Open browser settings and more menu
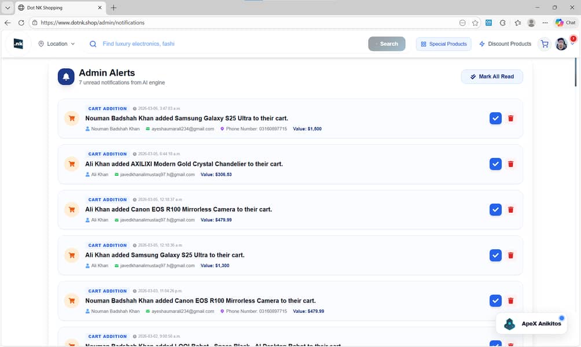This screenshot has width=581, height=347. tap(545, 23)
